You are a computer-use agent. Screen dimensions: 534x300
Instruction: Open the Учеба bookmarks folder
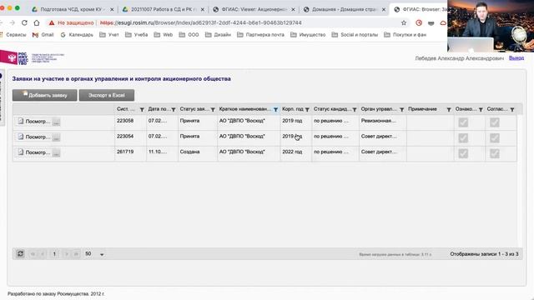(x=137, y=35)
